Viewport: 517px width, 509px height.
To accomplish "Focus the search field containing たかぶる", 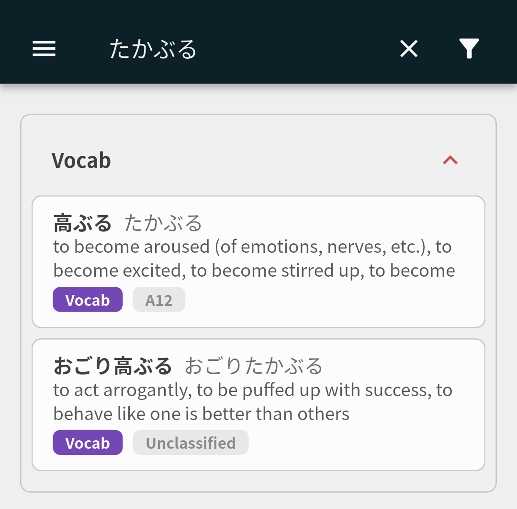I will pyautogui.click(x=153, y=49).
